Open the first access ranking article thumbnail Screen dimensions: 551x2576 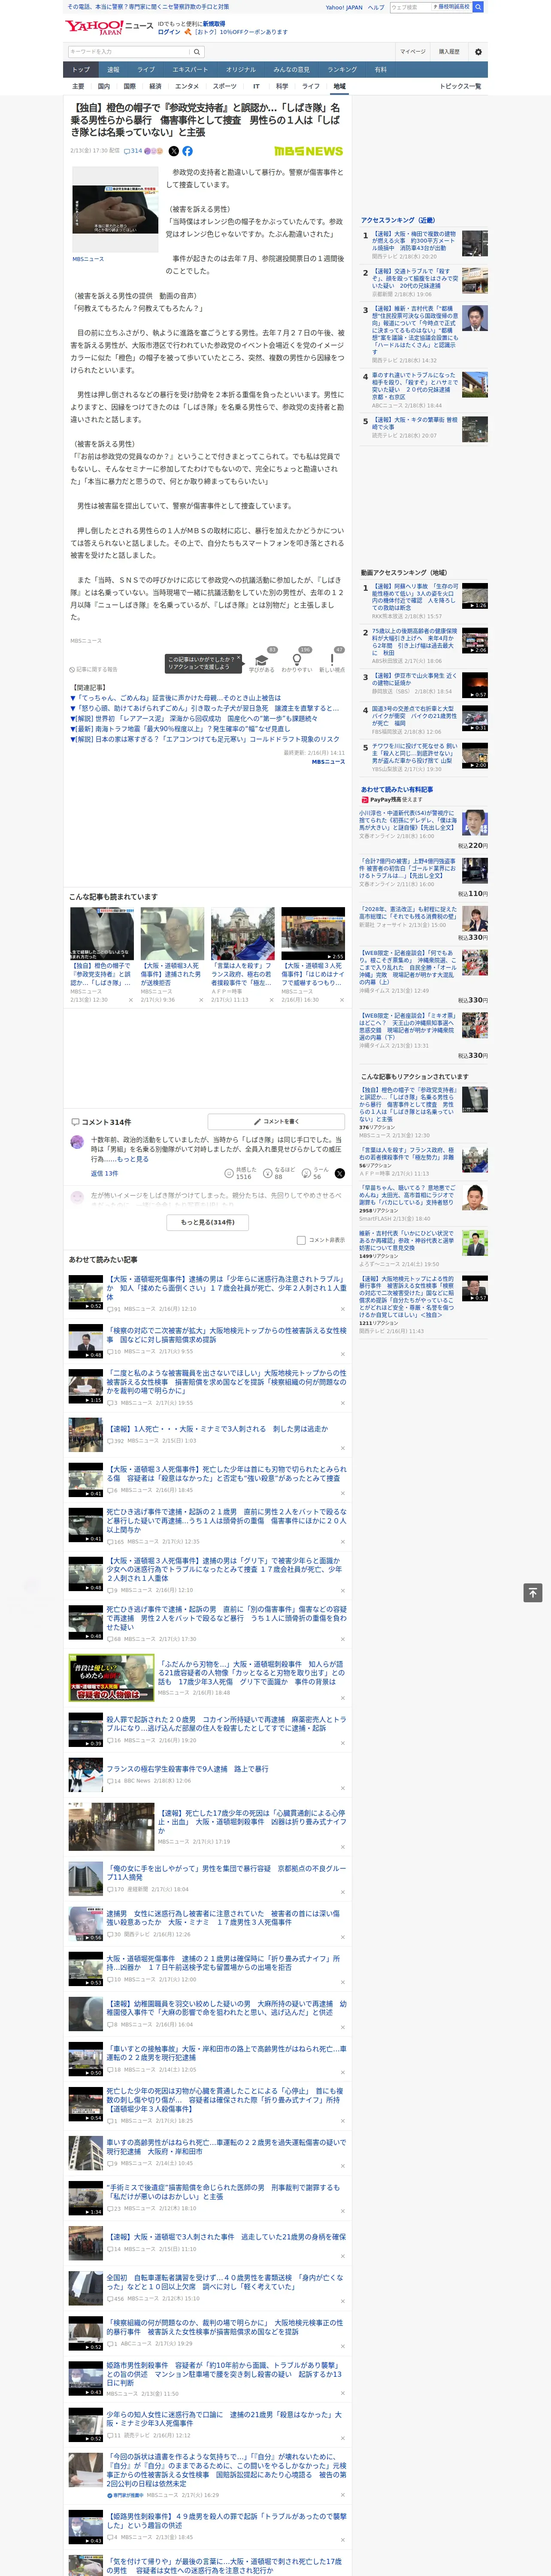(x=475, y=244)
